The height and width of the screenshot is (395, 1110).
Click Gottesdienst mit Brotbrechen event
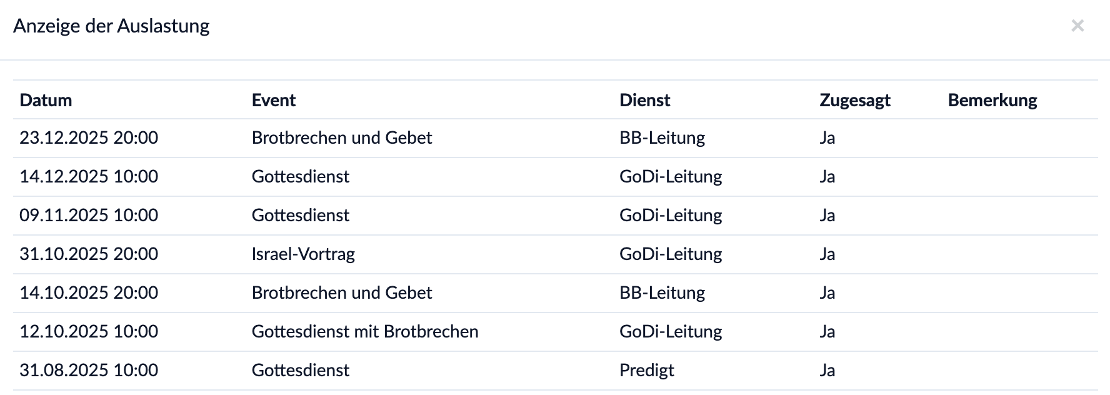click(365, 331)
